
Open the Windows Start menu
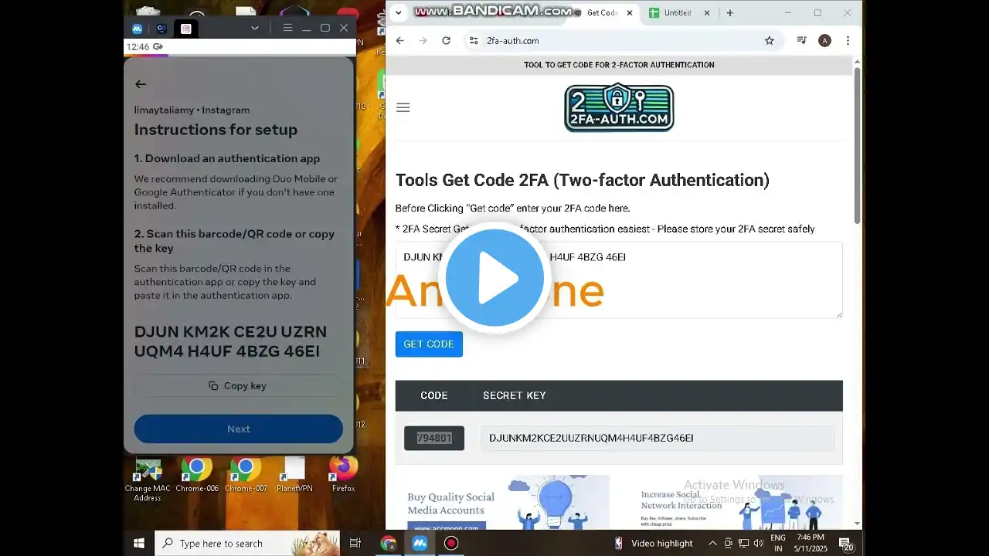click(x=139, y=544)
